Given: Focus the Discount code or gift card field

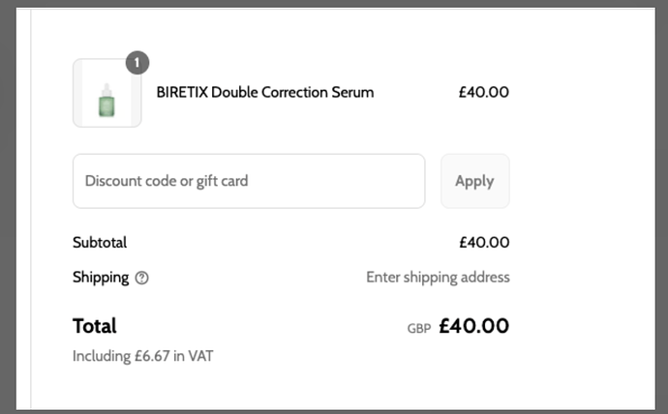Looking at the screenshot, I should 249,181.
